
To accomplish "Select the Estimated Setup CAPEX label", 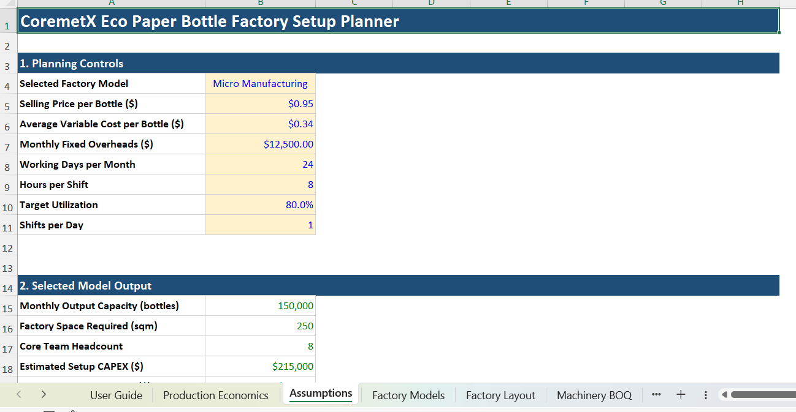I will [112, 366].
